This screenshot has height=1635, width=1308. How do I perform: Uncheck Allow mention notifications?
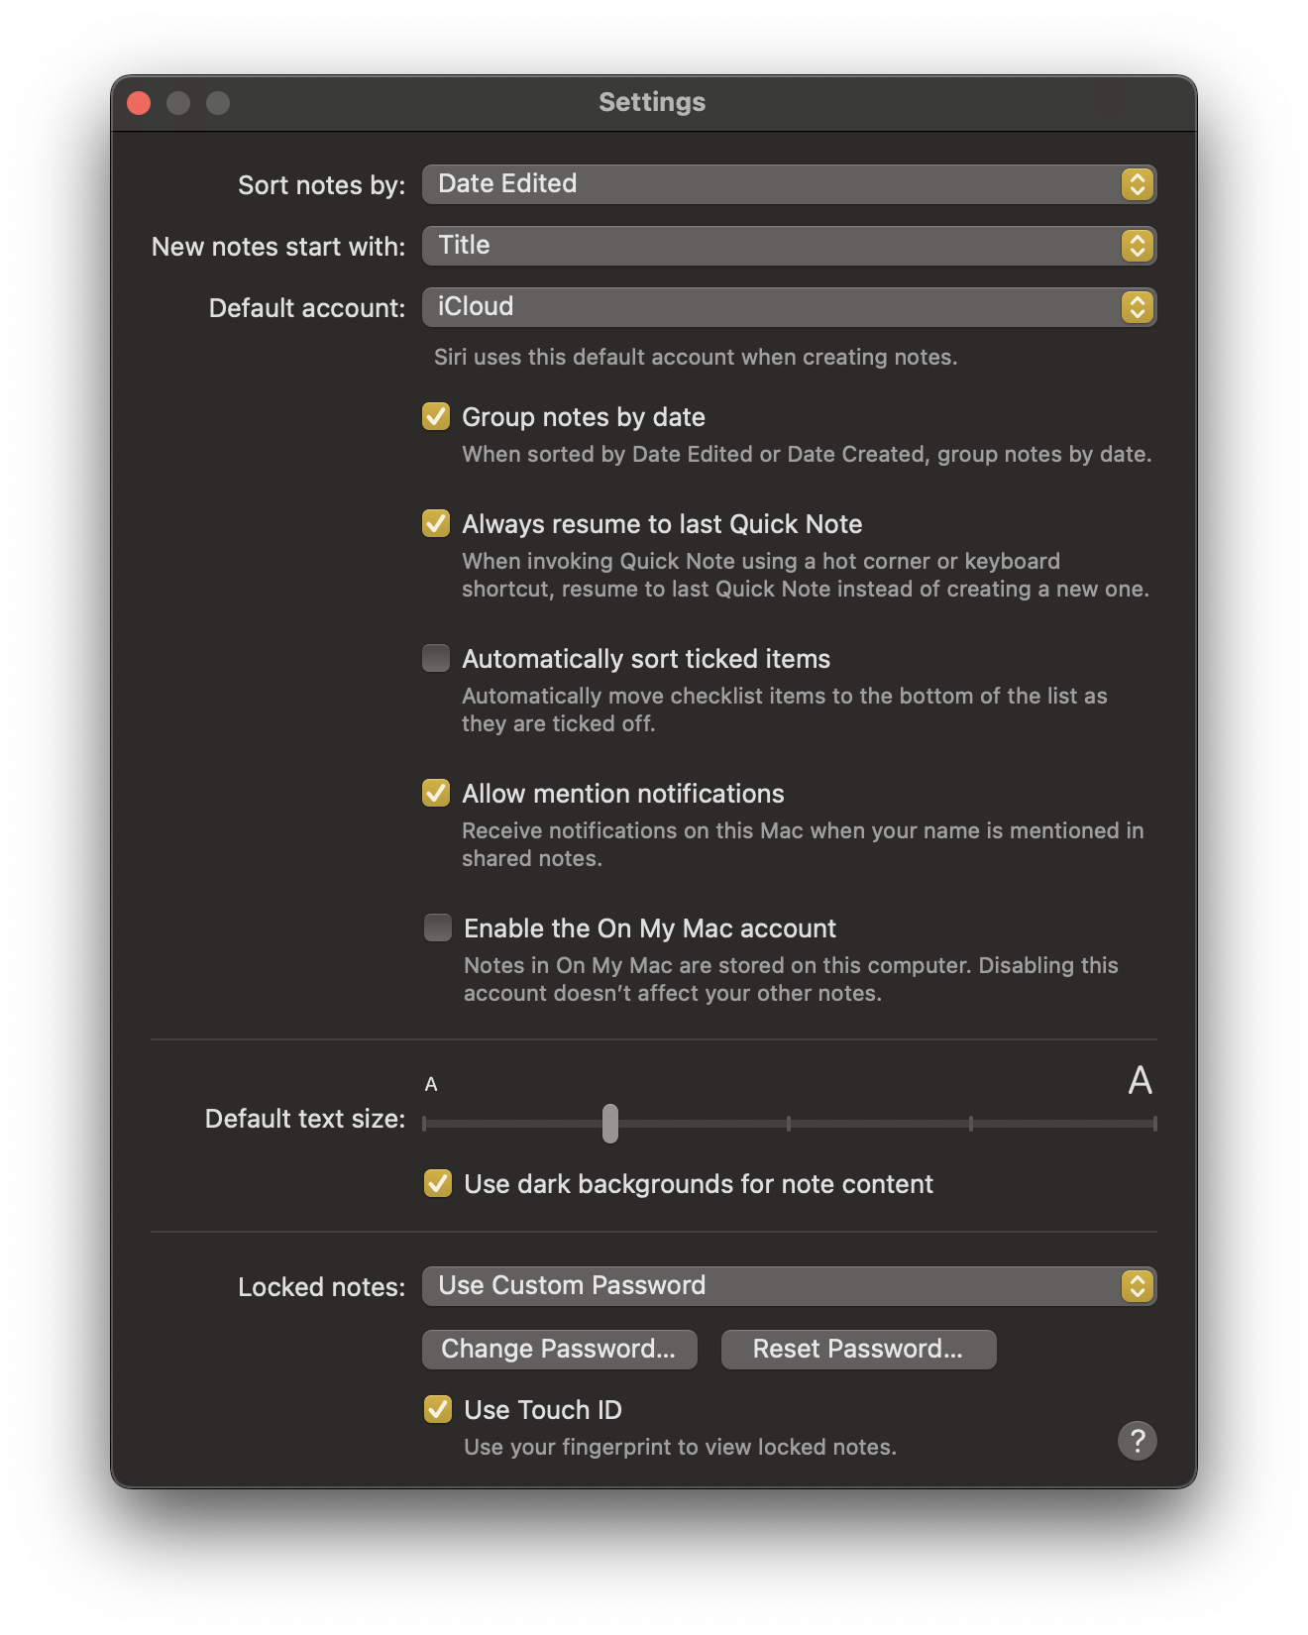(x=436, y=794)
